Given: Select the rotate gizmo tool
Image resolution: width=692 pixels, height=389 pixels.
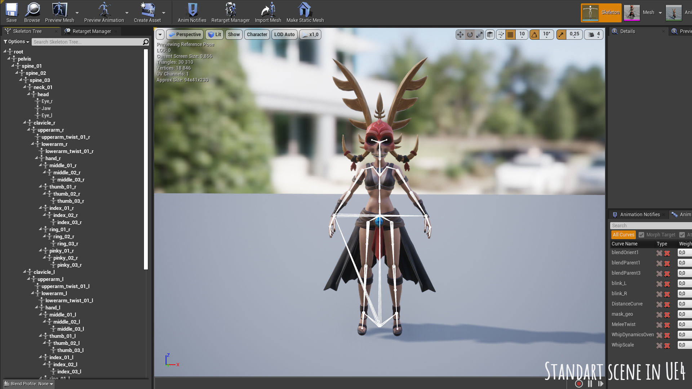Looking at the screenshot, I should [x=470, y=35].
